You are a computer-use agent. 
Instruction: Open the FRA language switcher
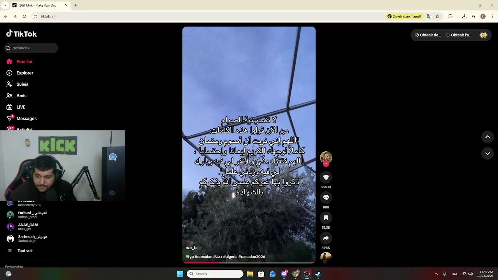454,274
